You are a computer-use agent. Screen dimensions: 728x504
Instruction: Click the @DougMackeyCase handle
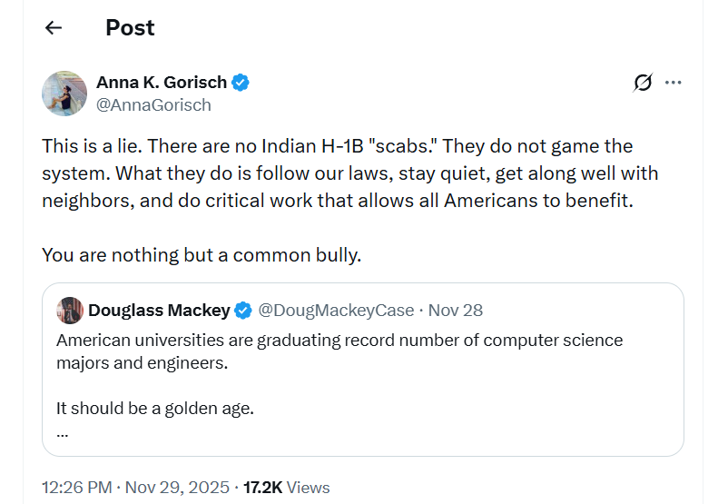click(336, 311)
